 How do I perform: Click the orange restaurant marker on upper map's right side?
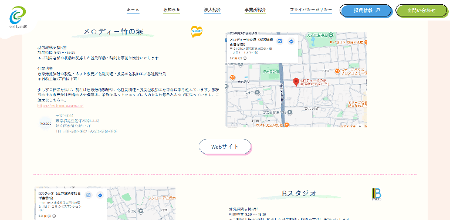(x=337, y=70)
